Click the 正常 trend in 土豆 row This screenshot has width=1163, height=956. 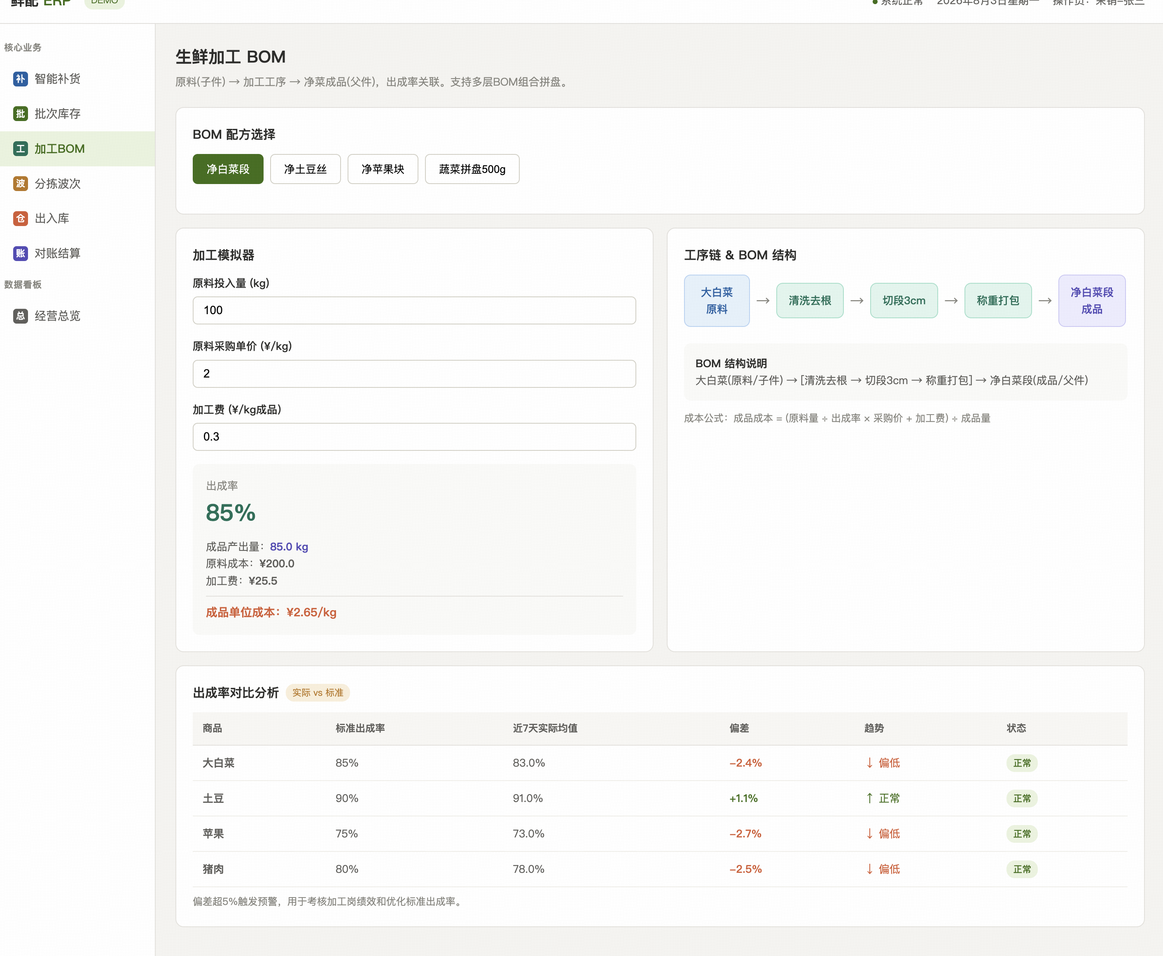[x=883, y=798]
